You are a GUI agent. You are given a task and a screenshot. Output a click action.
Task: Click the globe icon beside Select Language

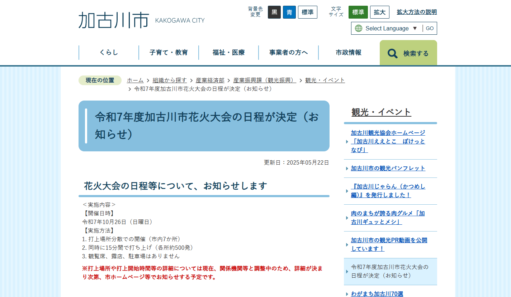click(359, 28)
